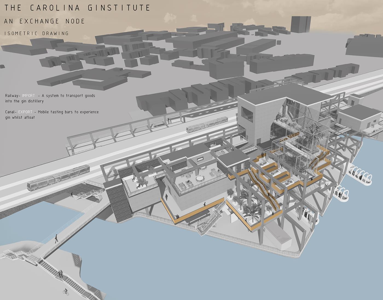Click the railway description text
The width and height of the screenshot is (383, 300).
click(50, 98)
